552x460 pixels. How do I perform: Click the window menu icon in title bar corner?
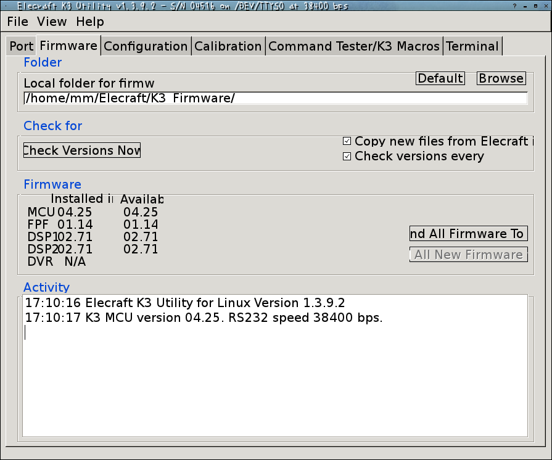click(x=6, y=6)
